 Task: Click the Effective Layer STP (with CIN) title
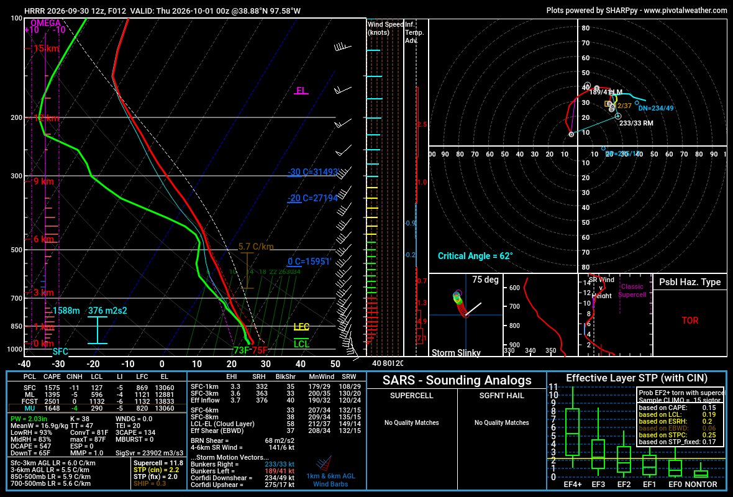[x=637, y=378]
